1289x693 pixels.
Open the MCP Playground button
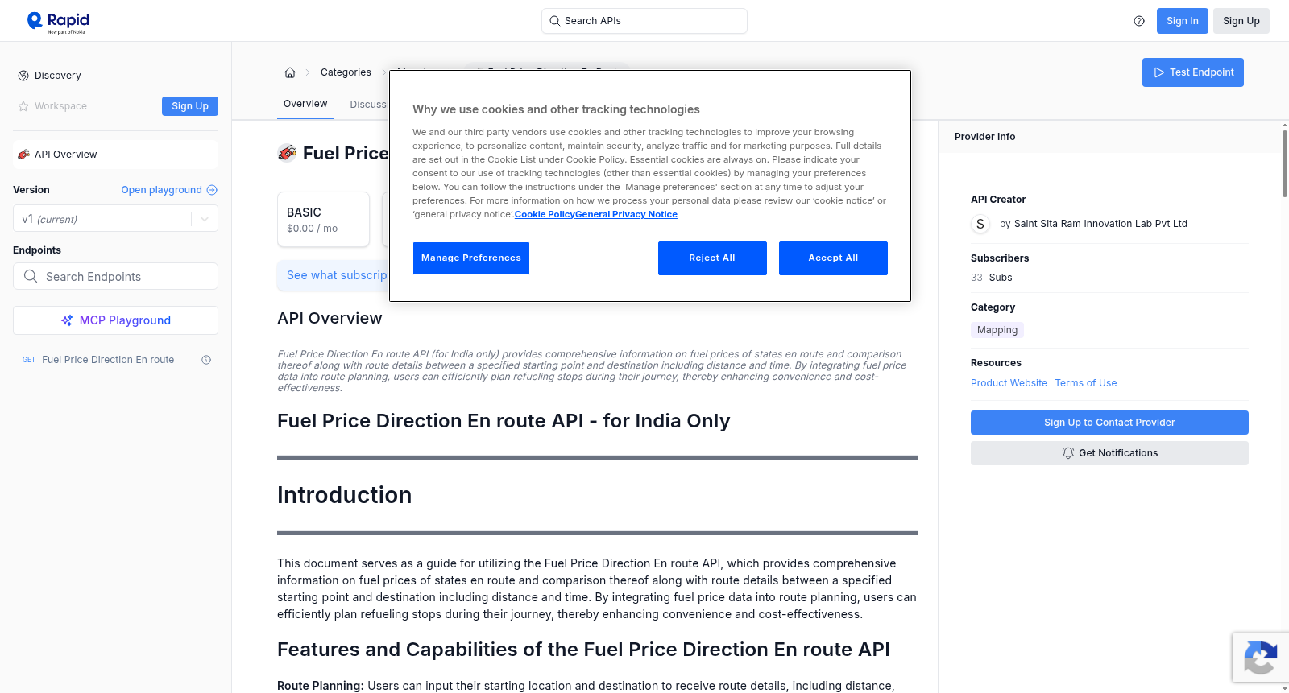(115, 320)
